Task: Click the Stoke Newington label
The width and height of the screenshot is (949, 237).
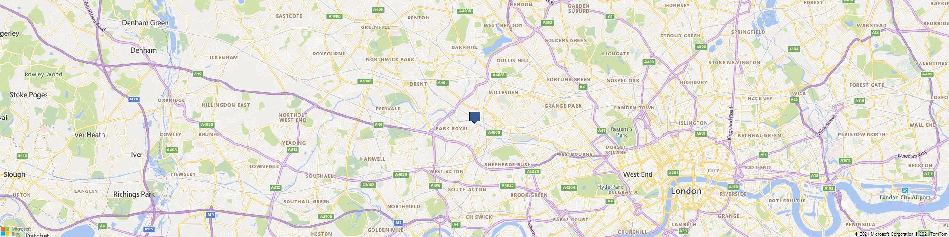Action: click(734, 62)
